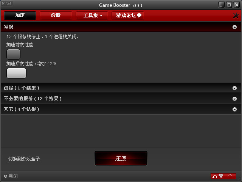Viewport: 242px width, 182px height.
Task: Grab the window resize grip corner
Action: (239, 179)
